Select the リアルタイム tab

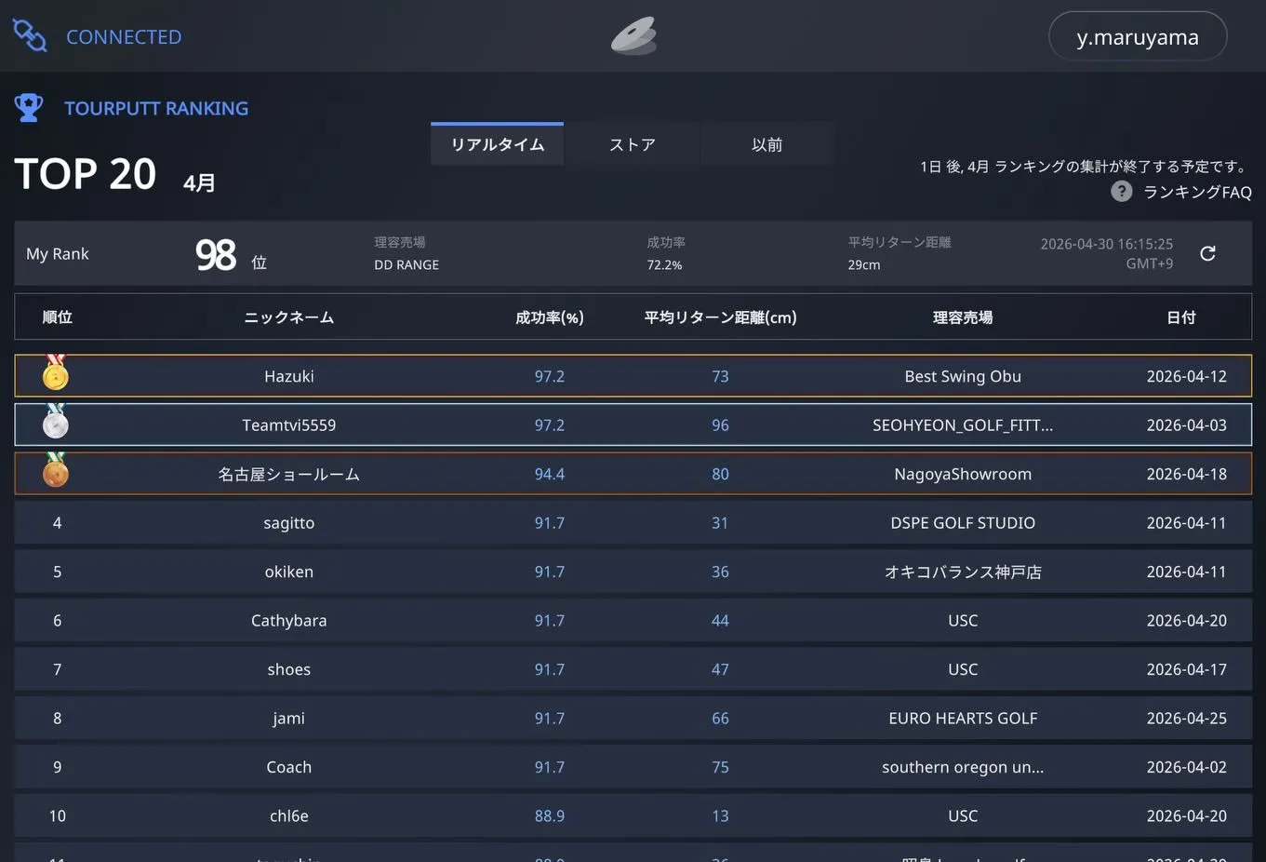click(x=496, y=144)
